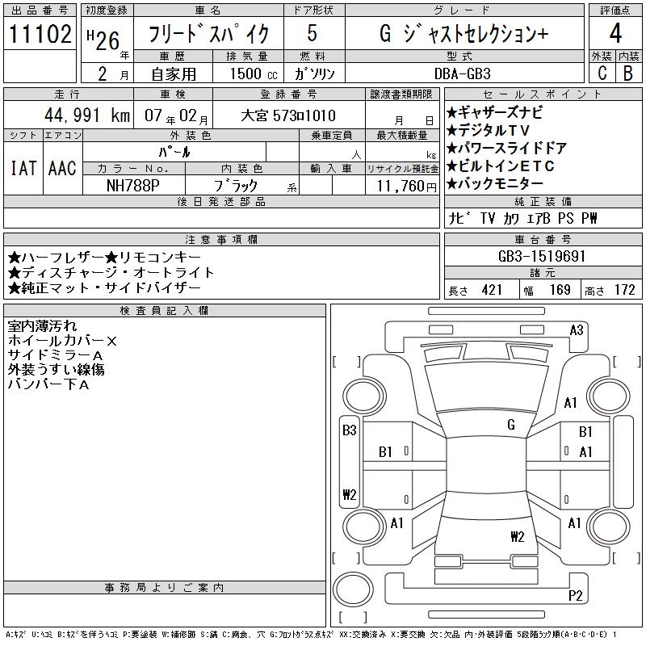
Task: Click the genuine equipment line ナビ TV カワ エアB PS PW
Action: click(522, 218)
